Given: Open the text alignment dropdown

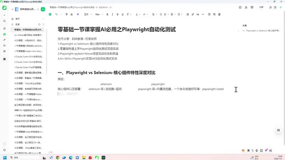Looking at the screenshot, I should (155, 14).
